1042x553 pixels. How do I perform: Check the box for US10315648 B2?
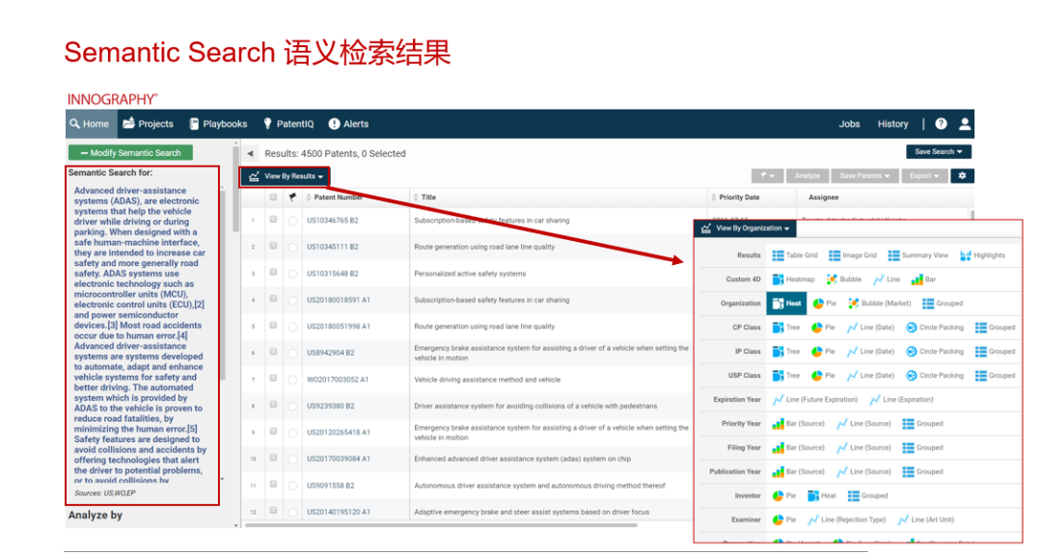[273, 273]
